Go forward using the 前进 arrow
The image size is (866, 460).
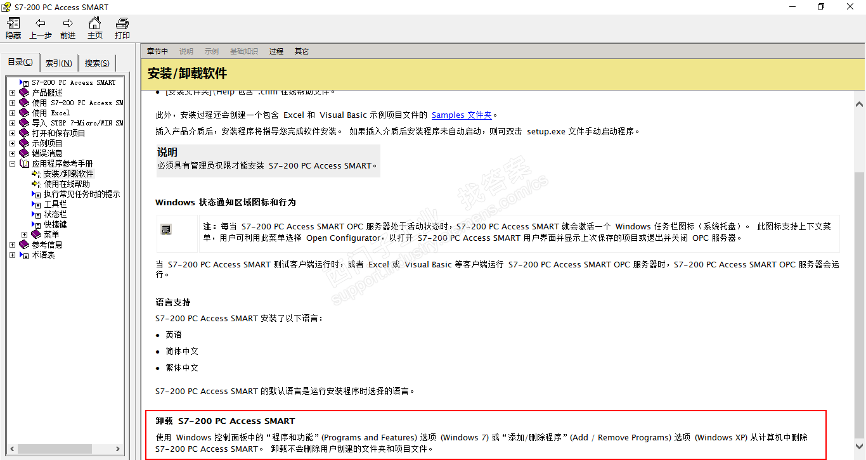tap(68, 29)
